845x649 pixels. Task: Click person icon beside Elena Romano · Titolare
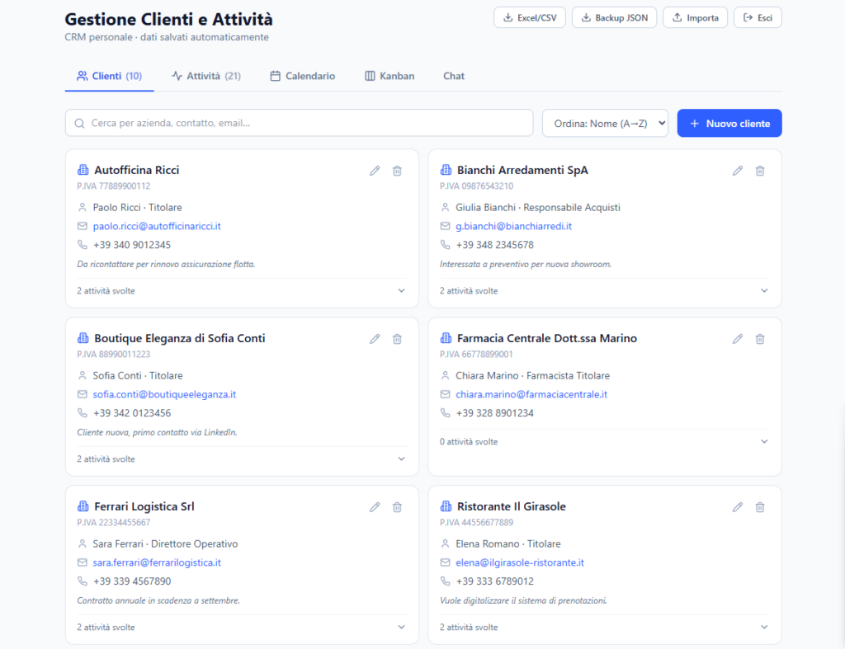click(445, 543)
